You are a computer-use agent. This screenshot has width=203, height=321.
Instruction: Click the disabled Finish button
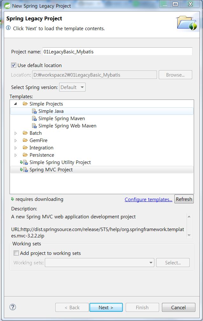[142, 307]
